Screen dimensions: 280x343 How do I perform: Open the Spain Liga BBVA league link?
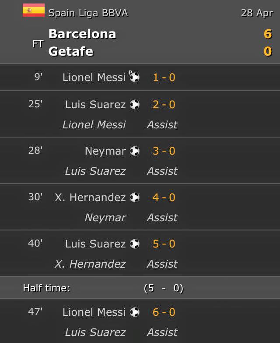(x=88, y=13)
